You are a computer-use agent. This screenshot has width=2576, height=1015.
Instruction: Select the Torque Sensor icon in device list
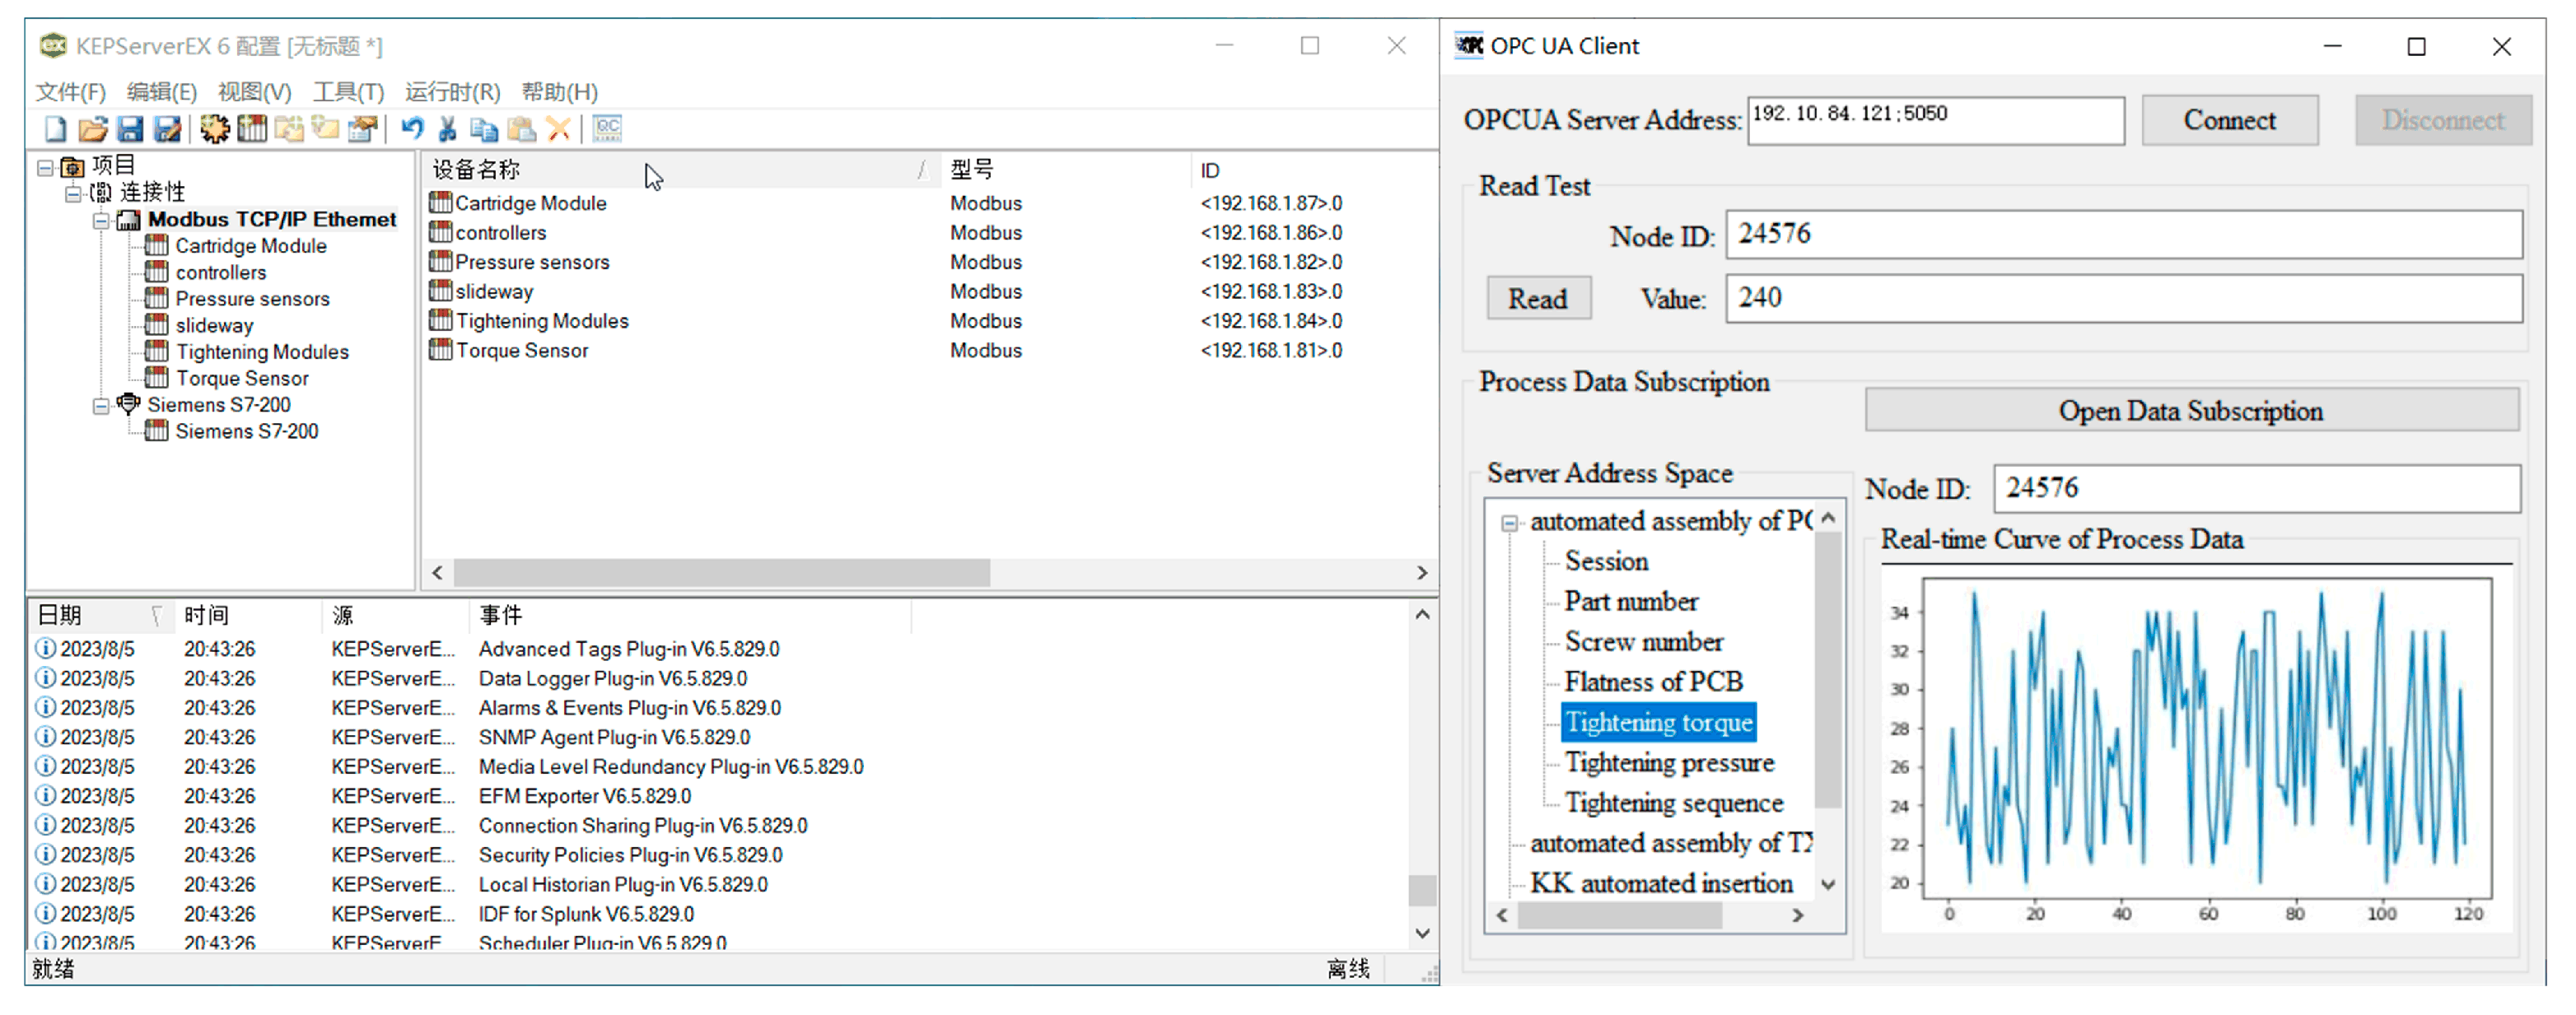[x=440, y=350]
